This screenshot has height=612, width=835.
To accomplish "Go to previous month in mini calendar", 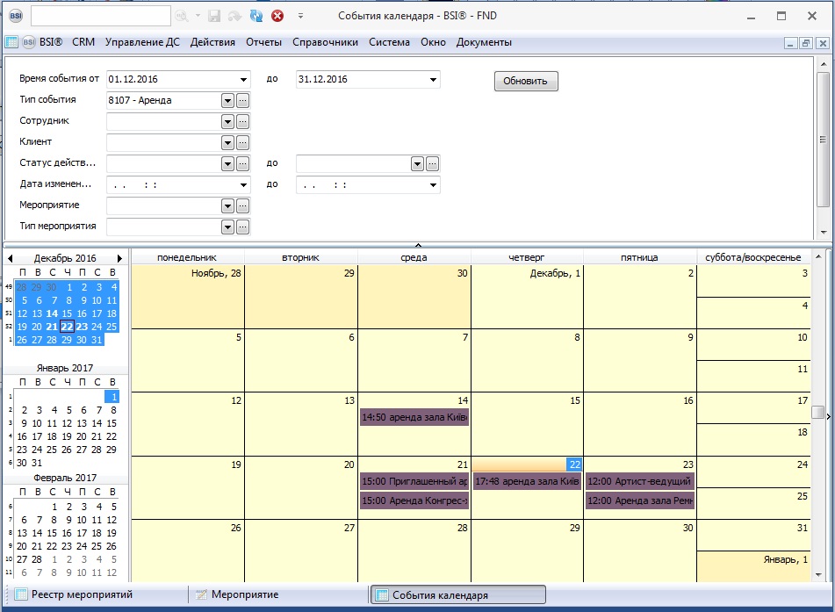I will pyautogui.click(x=10, y=259).
